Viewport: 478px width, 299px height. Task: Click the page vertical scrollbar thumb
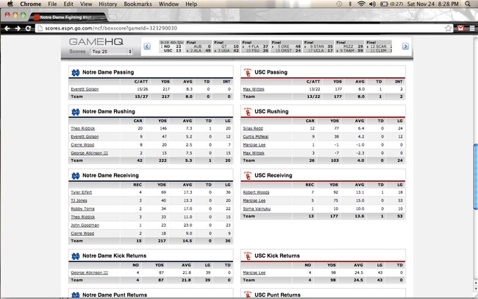pyautogui.click(x=476, y=177)
